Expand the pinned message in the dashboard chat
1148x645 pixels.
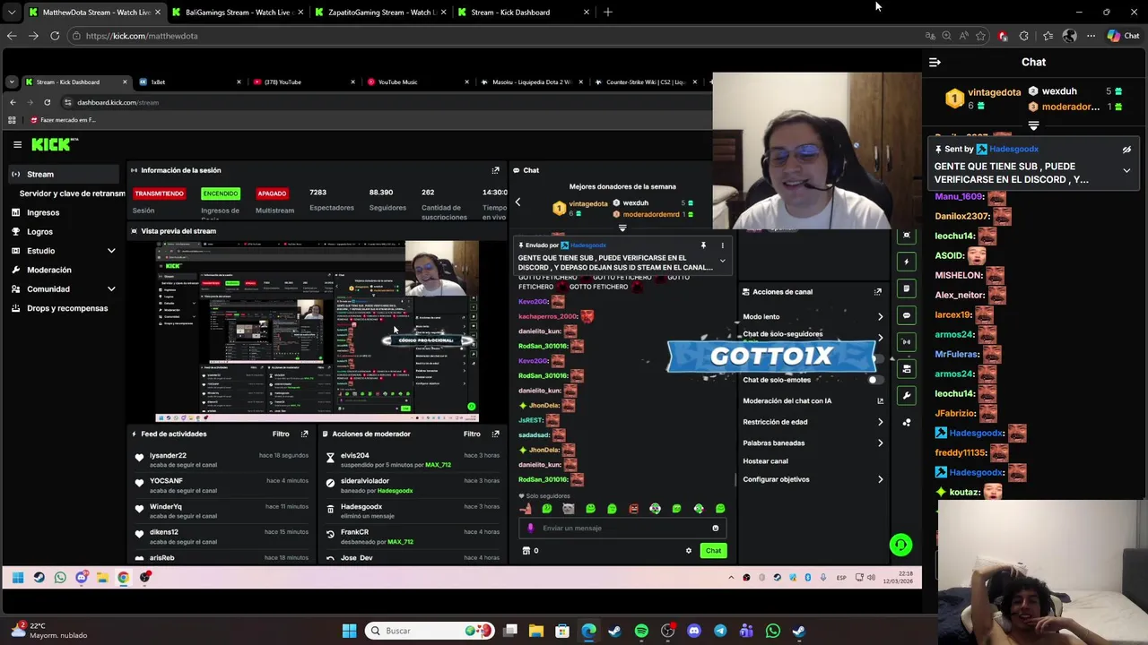[x=722, y=262]
